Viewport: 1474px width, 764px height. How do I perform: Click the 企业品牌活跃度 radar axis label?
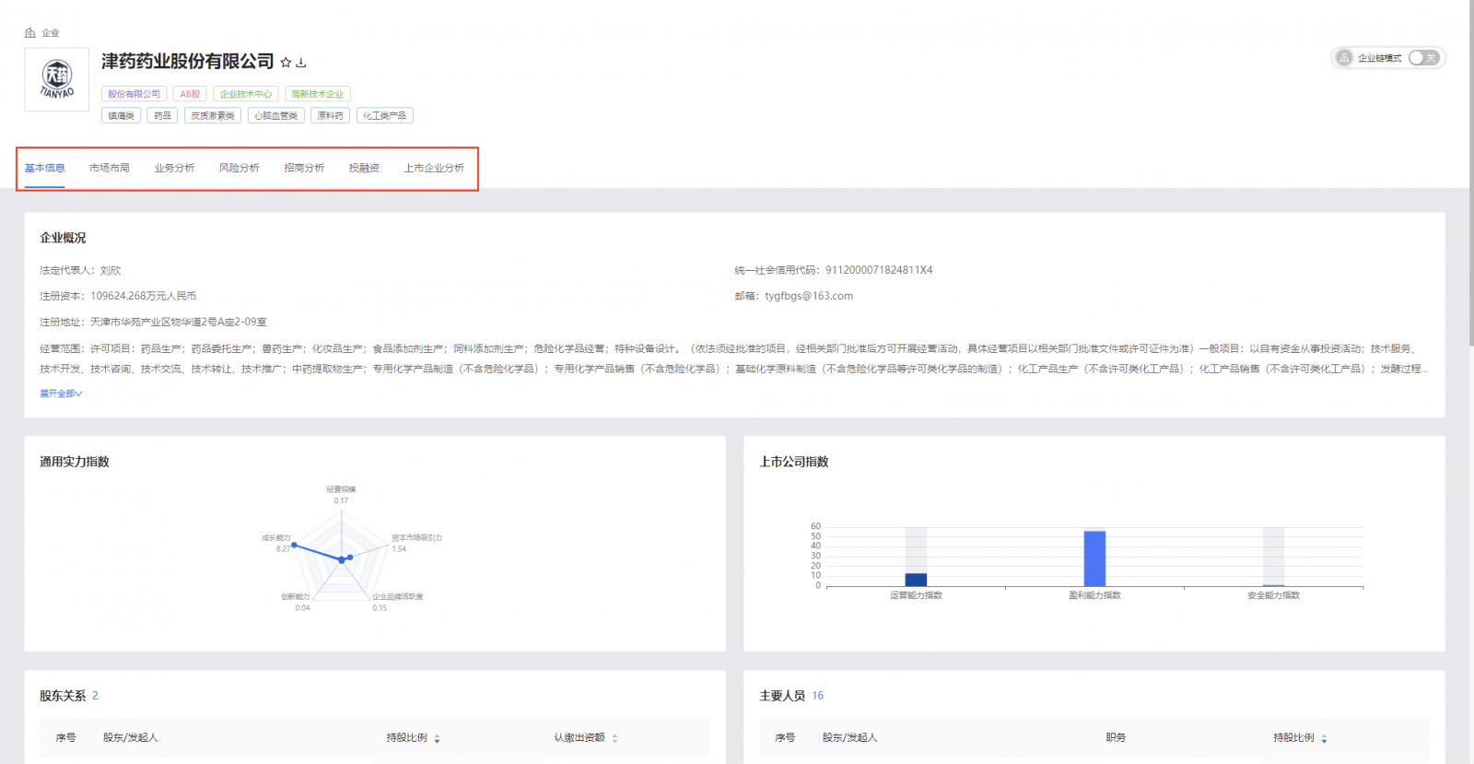398,597
